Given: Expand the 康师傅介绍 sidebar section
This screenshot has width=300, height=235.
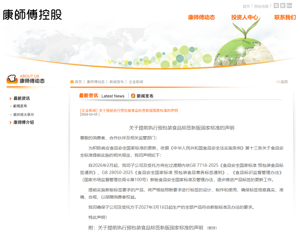Looking at the screenshot, I should click(24, 122).
